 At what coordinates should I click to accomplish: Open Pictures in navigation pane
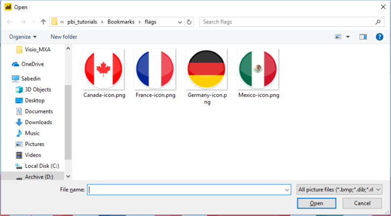[29, 144]
